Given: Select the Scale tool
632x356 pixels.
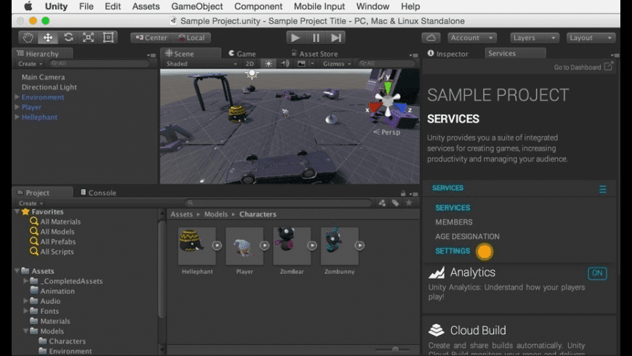Looking at the screenshot, I should pyautogui.click(x=88, y=38).
